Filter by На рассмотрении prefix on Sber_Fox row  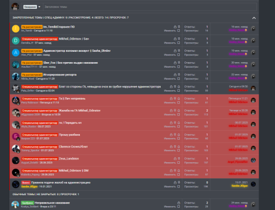[32, 63]
